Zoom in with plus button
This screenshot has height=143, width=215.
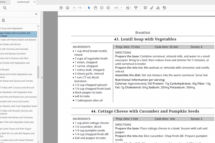pos(108,8)
